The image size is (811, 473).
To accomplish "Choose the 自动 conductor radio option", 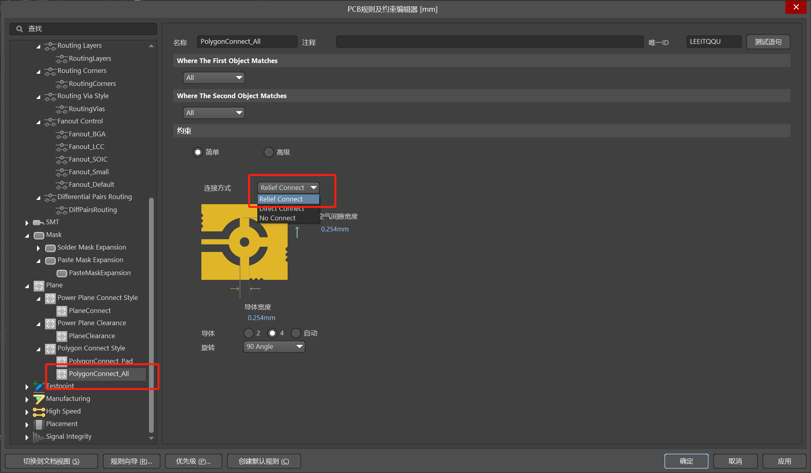I will (296, 333).
